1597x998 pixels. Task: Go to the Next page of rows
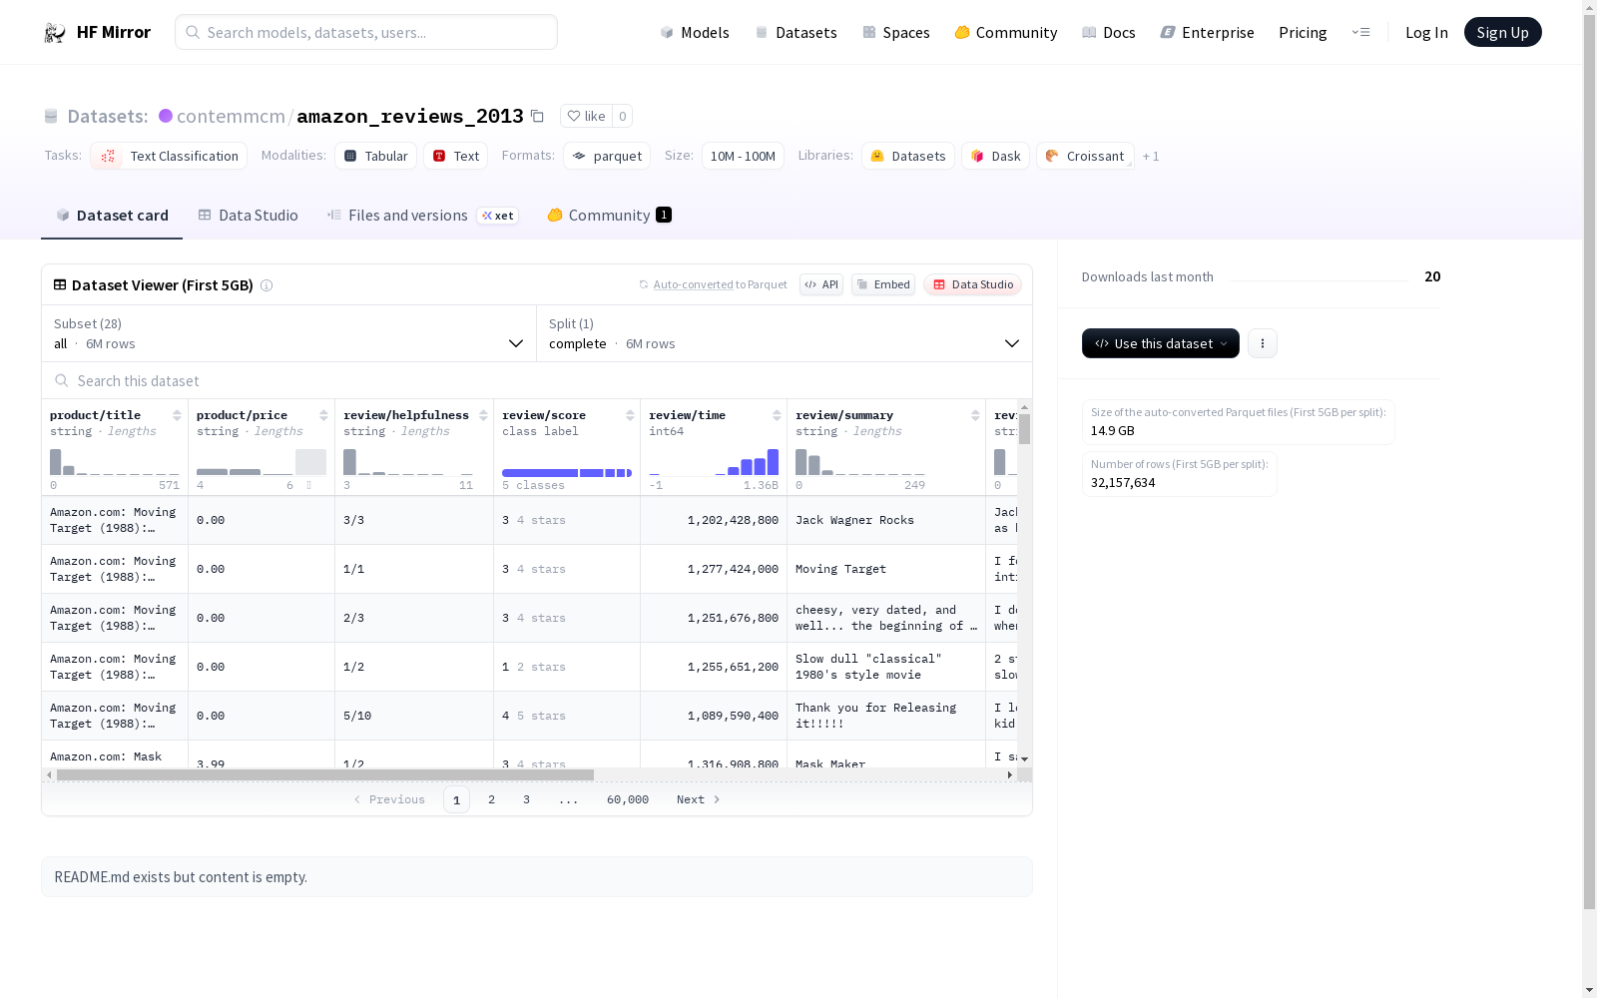(698, 799)
